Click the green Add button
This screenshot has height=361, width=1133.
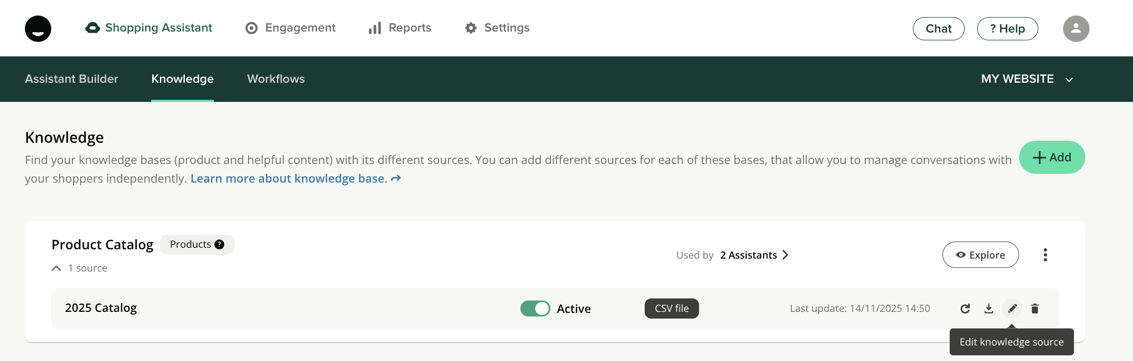pos(1052,157)
